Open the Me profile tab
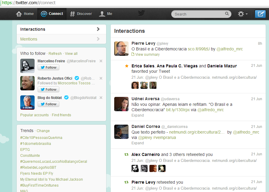Screen dimensions: 269x192 (106, 14)
